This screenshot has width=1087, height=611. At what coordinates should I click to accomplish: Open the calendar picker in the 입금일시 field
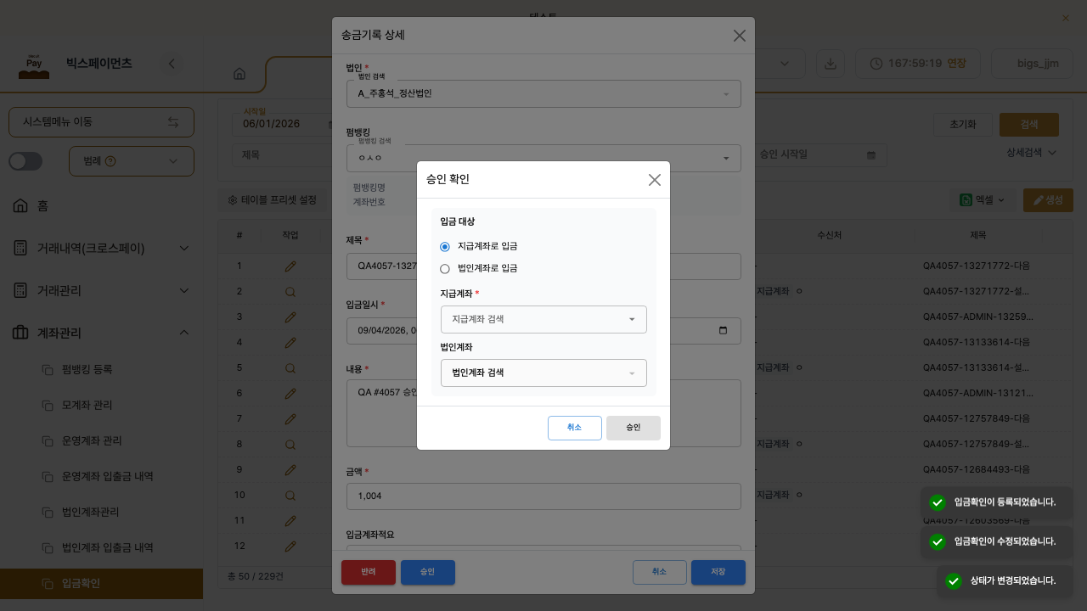[x=724, y=331]
